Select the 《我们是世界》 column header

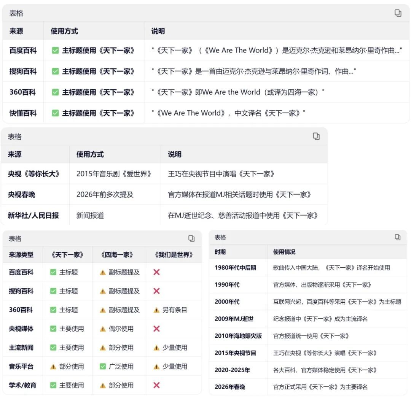174,254
